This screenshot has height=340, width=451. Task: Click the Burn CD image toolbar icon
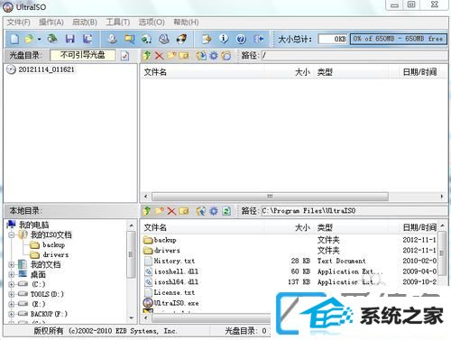181,39
